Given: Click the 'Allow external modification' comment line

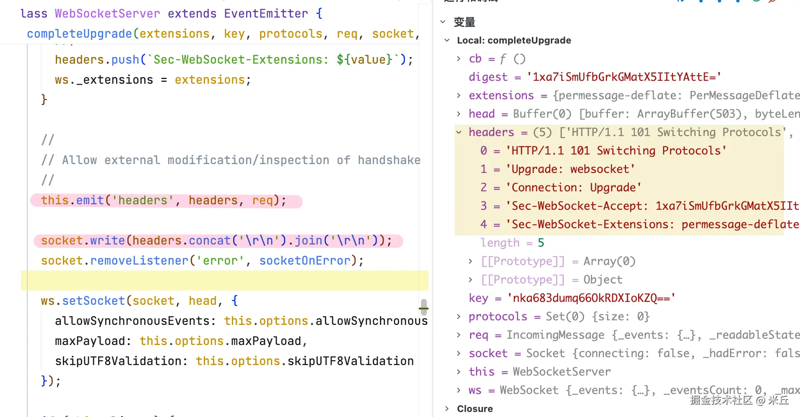Looking at the screenshot, I should point(231,160).
